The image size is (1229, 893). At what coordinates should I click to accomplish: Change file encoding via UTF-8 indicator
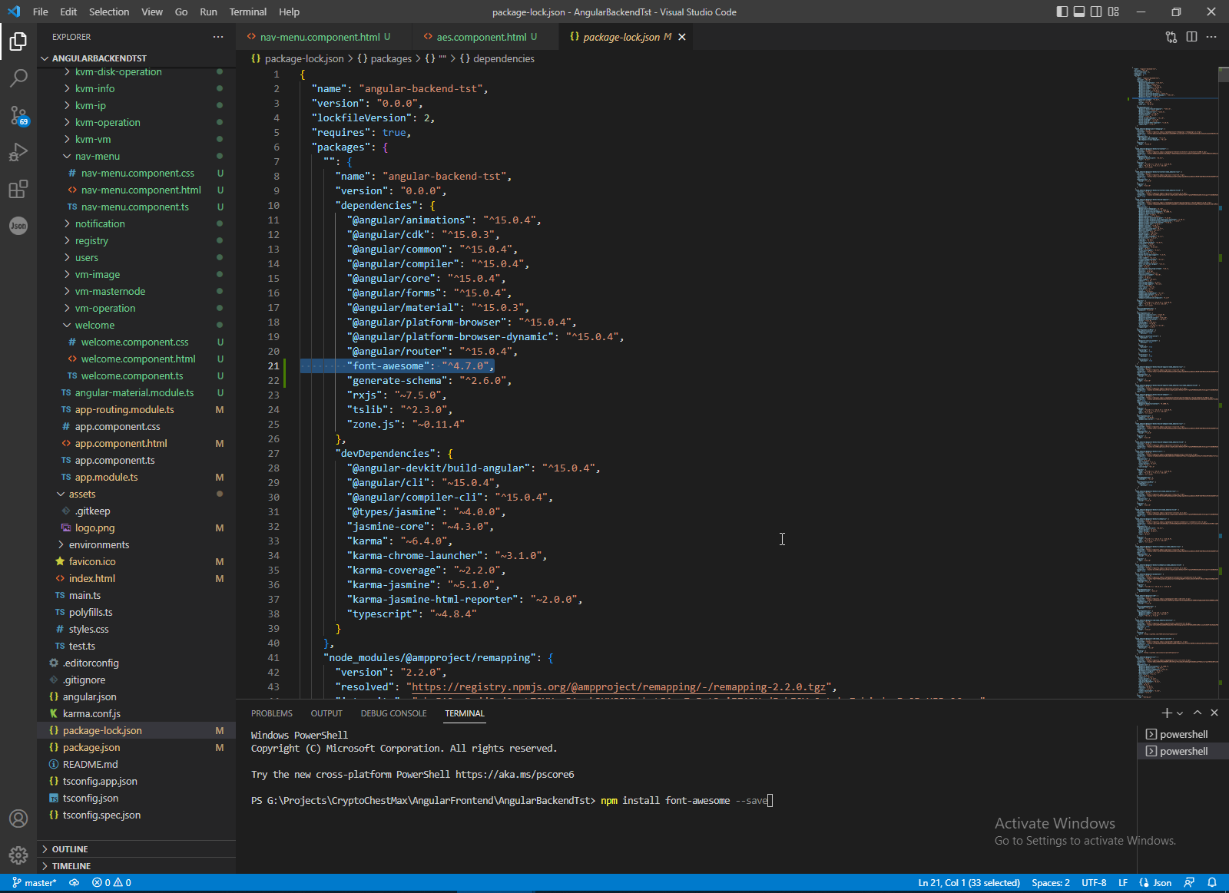[1094, 883]
